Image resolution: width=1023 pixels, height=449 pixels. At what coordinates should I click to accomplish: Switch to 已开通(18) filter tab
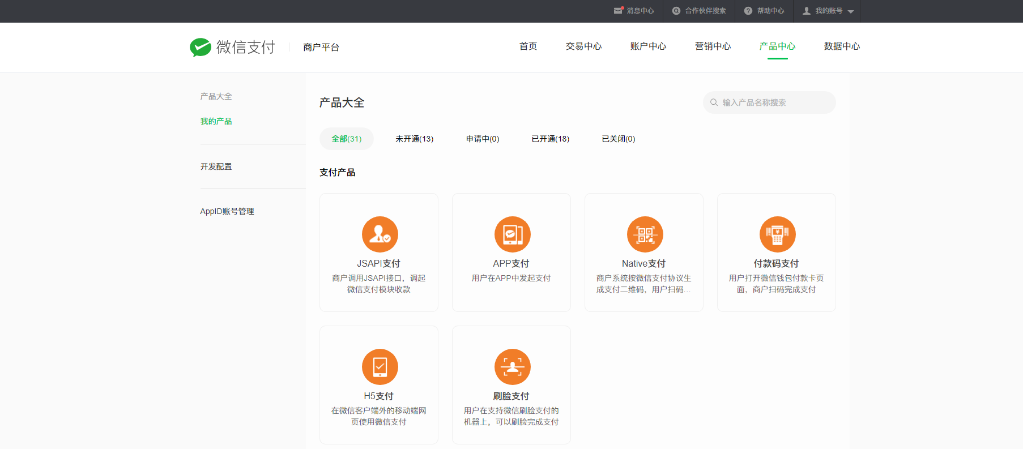click(x=551, y=139)
